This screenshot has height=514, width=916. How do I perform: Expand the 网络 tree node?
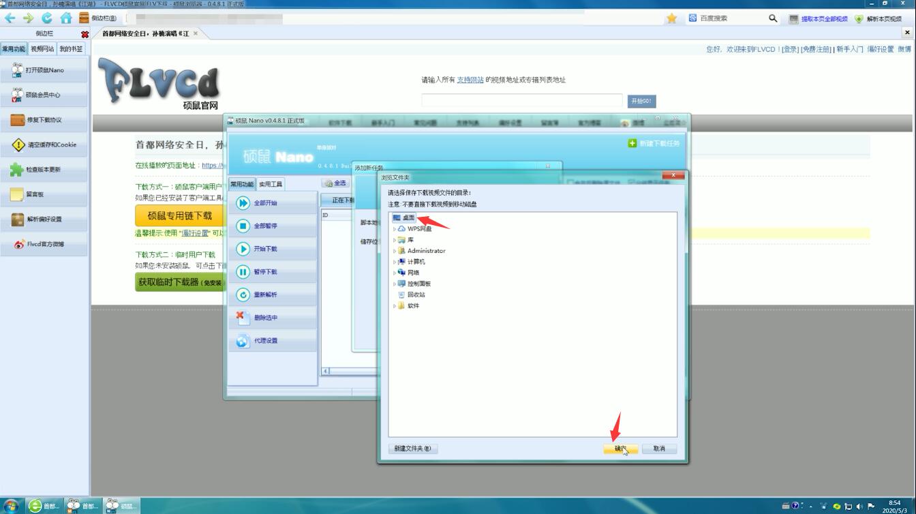(x=395, y=273)
